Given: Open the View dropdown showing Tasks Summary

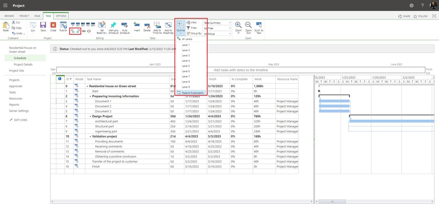Looking at the screenshot, I should 217,23.
